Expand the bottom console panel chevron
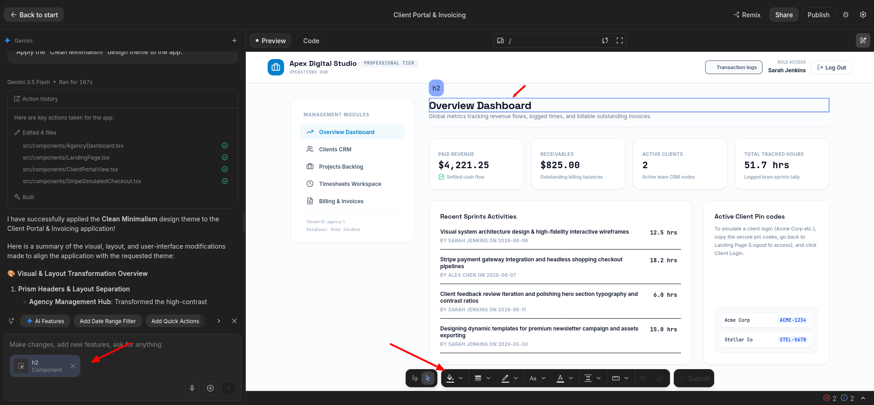The height and width of the screenshot is (405, 874). pyautogui.click(x=863, y=398)
